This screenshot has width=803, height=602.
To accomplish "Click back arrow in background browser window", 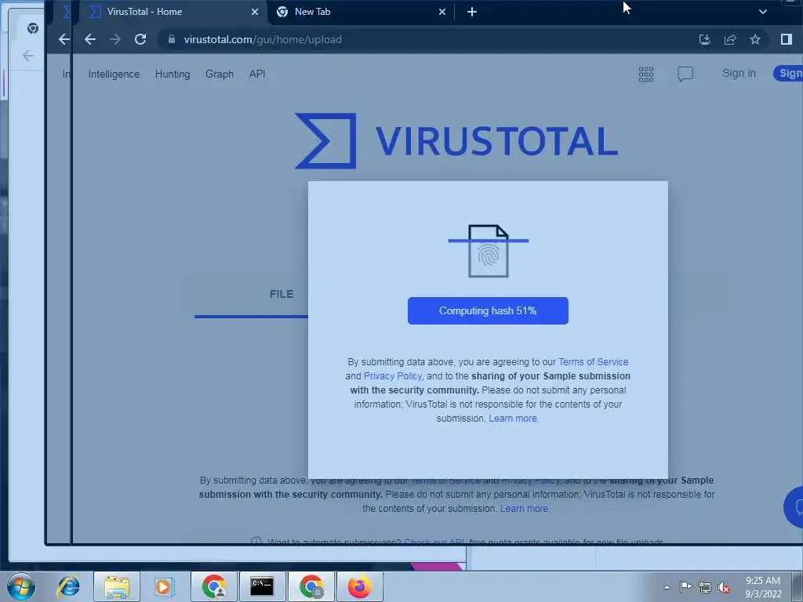I will [x=28, y=56].
